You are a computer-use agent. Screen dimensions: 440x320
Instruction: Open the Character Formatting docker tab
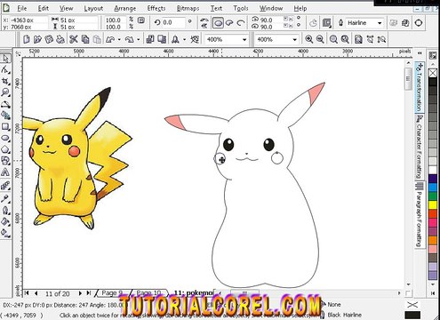point(419,148)
